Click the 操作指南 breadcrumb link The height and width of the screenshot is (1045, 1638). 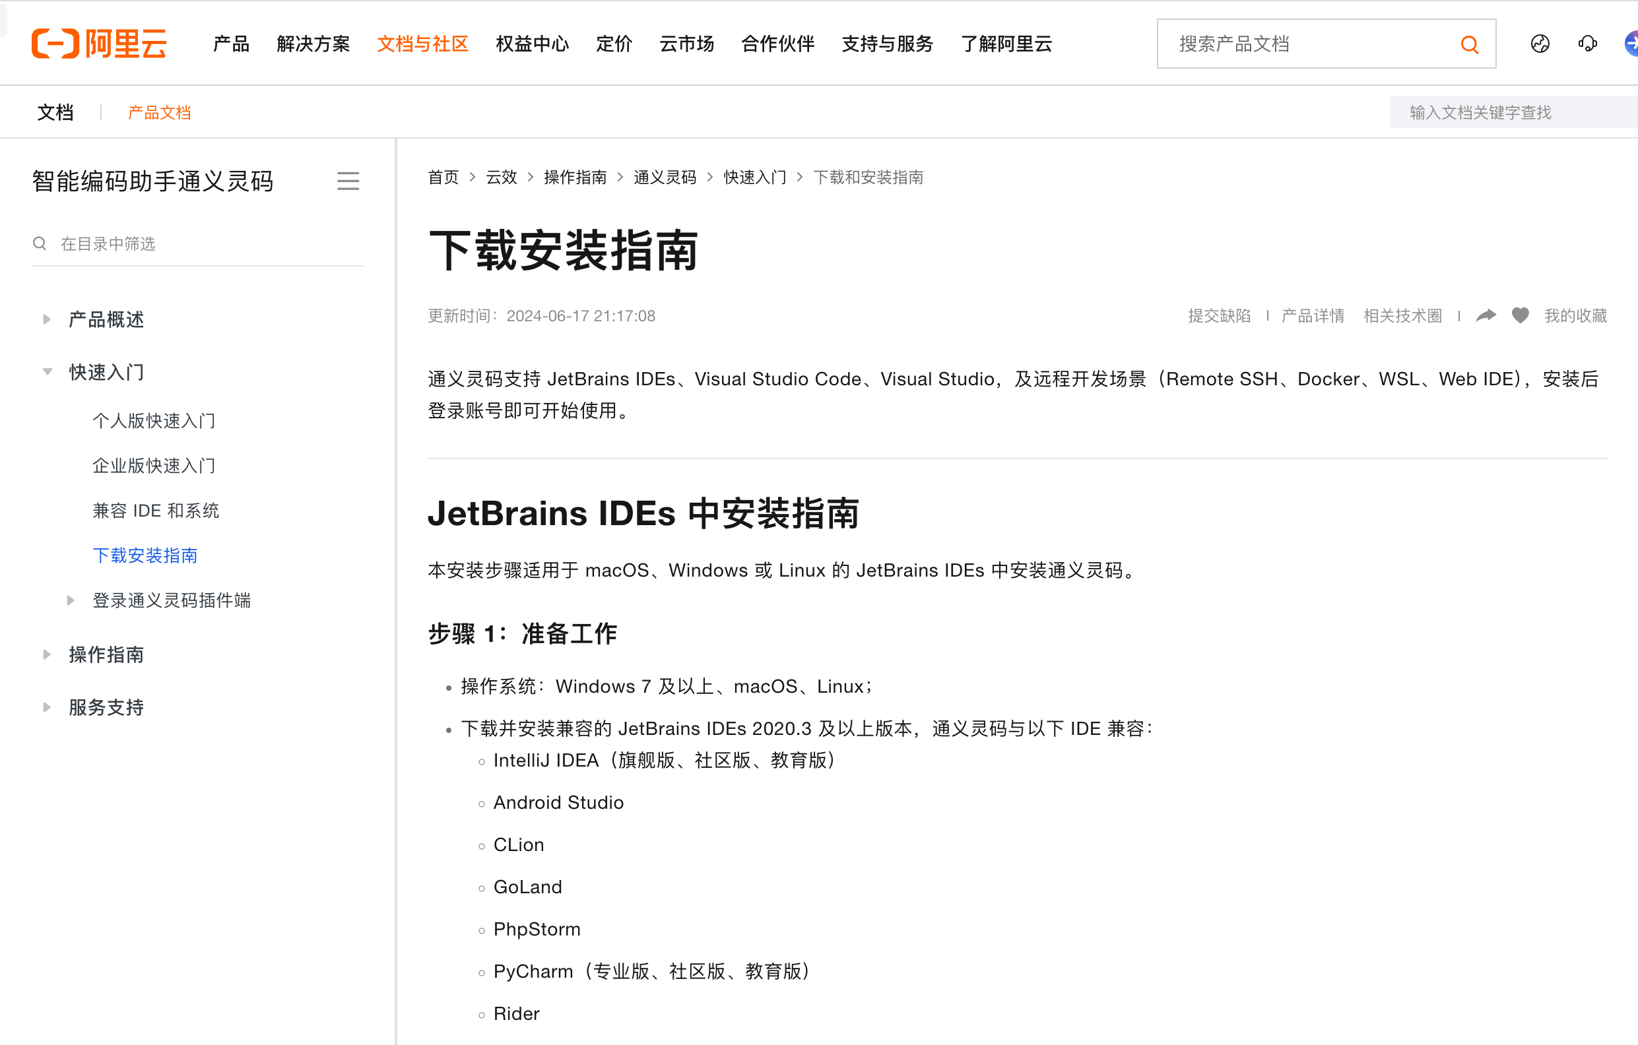[x=575, y=177]
